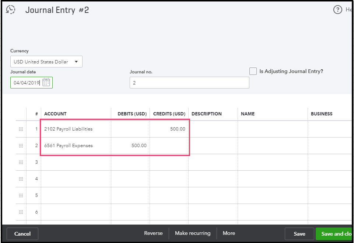
Task: Click the Cancel button
Action: 22,234
